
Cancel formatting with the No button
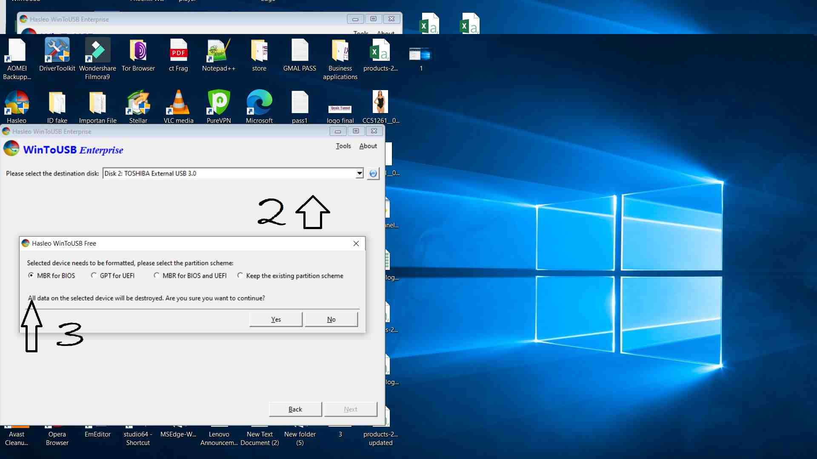point(331,319)
